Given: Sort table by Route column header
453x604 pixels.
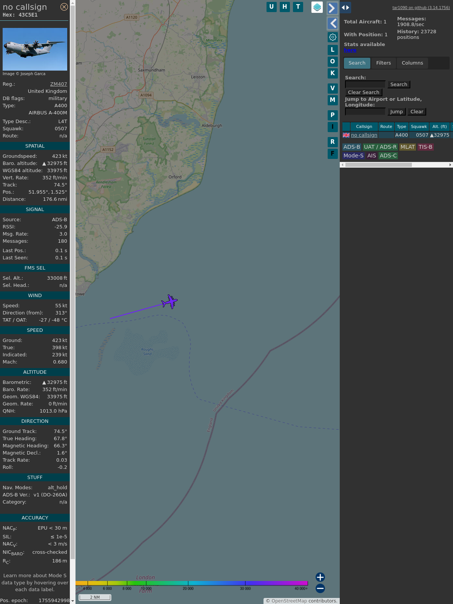Looking at the screenshot, I should coord(386,127).
